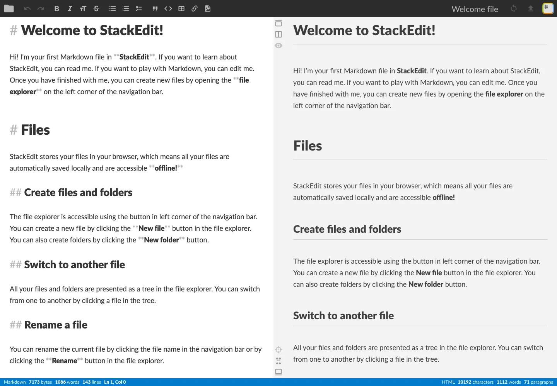557x386 pixels.
Task: Click '71 paragraphs' in status bar
Action: [538, 382]
